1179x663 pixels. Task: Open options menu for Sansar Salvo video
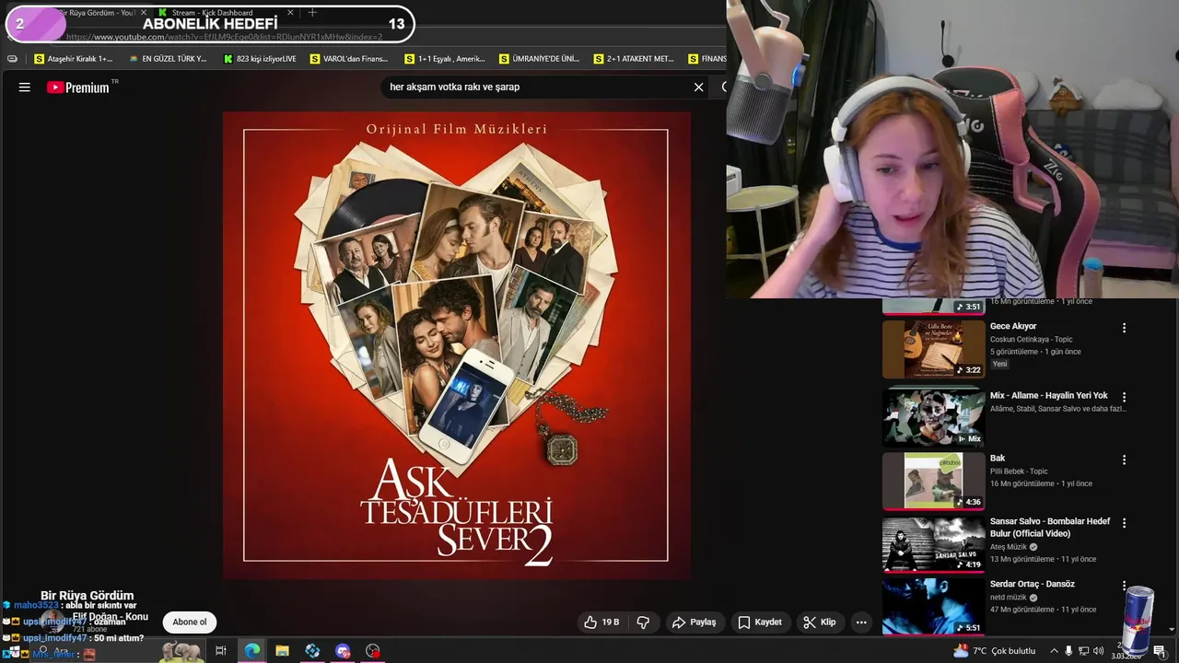pyautogui.click(x=1124, y=523)
